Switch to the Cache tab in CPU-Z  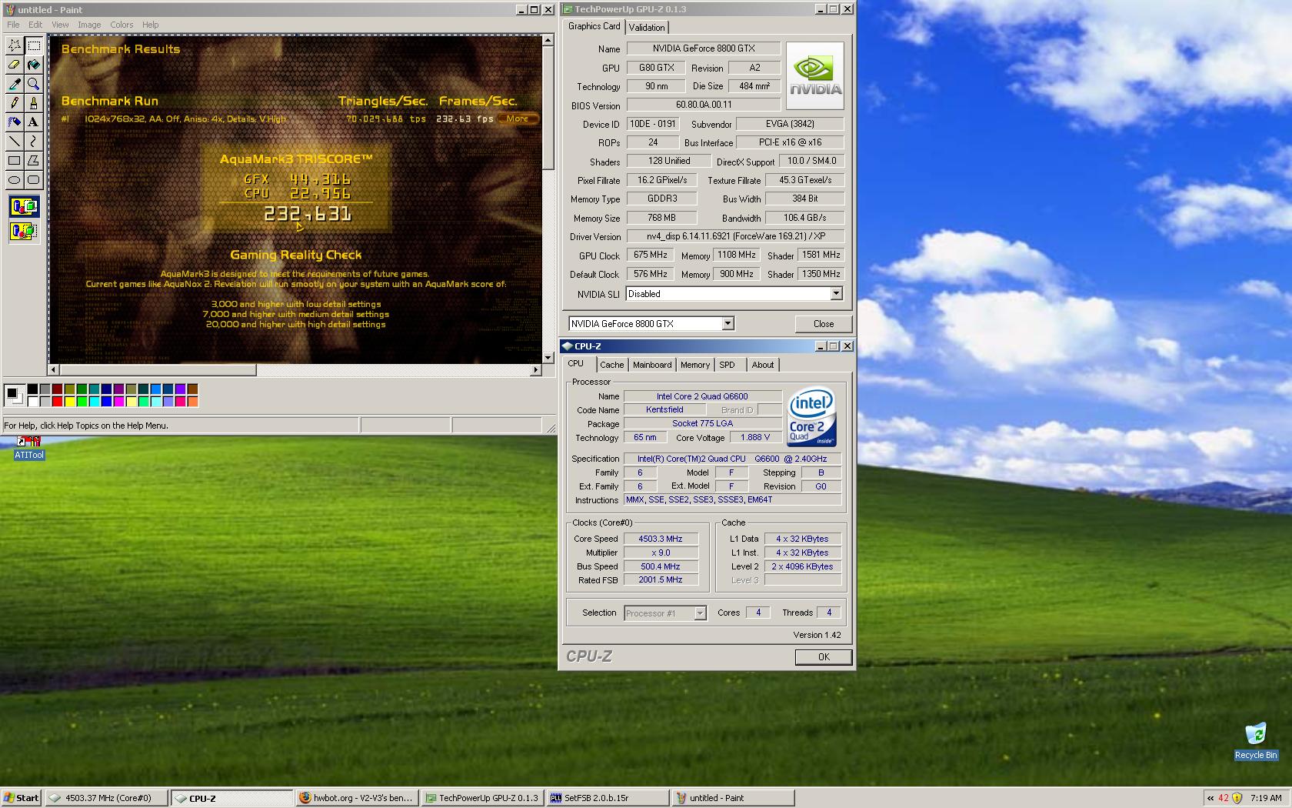point(612,365)
